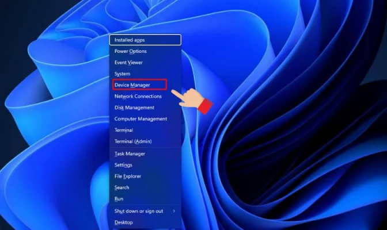Choose Disk Management
387x230 pixels.
pyautogui.click(x=134, y=108)
